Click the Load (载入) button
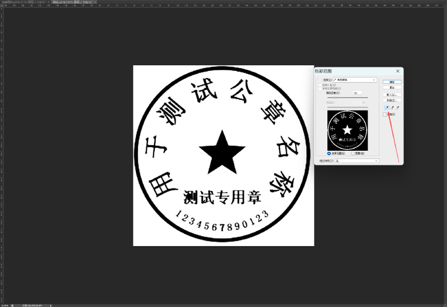This screenshot has width=447, height=307. pyautogui.click(x=392, y=94)
